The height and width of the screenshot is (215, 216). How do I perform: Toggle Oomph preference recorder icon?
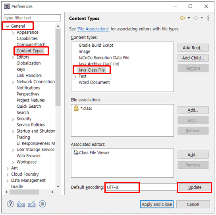coord(42,204)
